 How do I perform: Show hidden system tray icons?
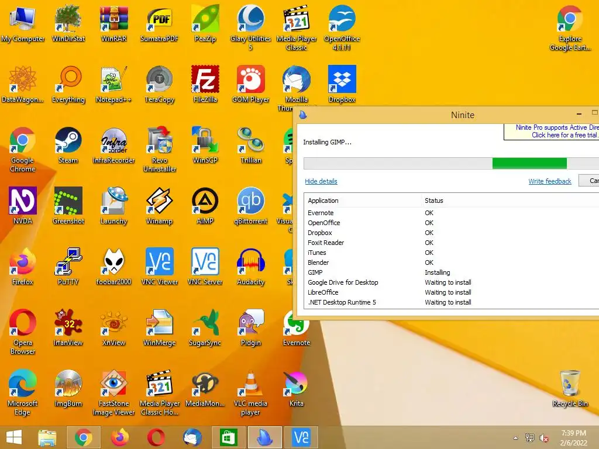coord(516,438)
